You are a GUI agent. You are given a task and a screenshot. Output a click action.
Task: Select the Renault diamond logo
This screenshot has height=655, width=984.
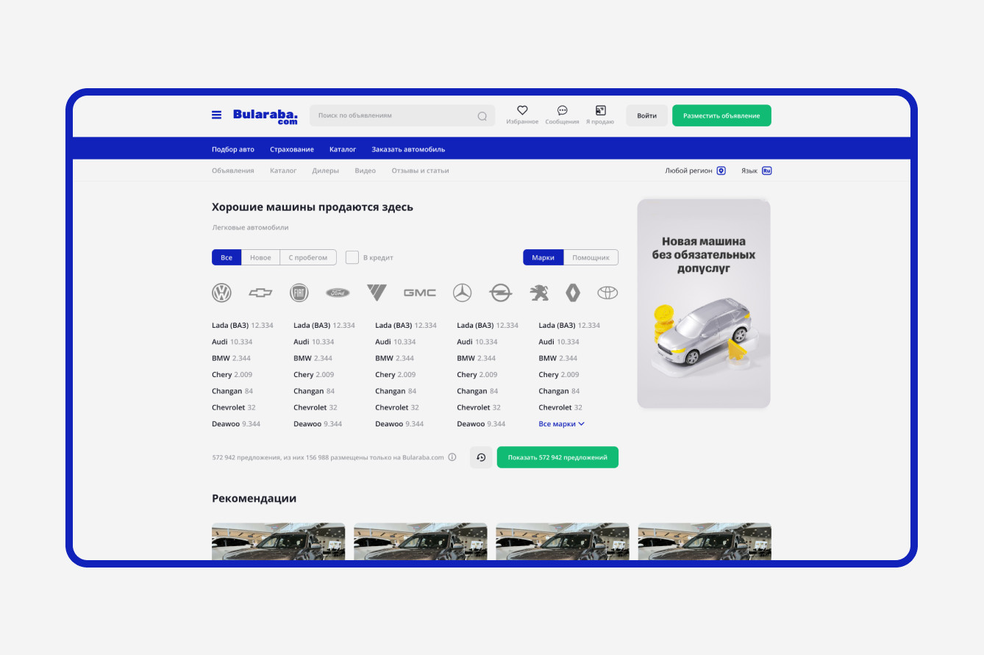pyautogui.click(x=573, y=293)
